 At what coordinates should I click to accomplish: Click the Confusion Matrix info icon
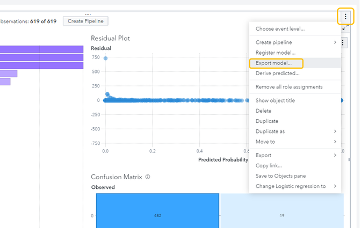point(147,176)
